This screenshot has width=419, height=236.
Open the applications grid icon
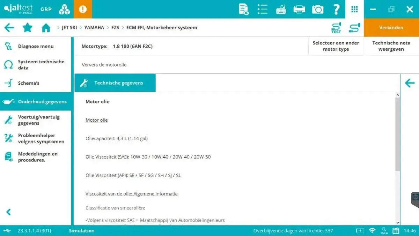coord(354,9)
